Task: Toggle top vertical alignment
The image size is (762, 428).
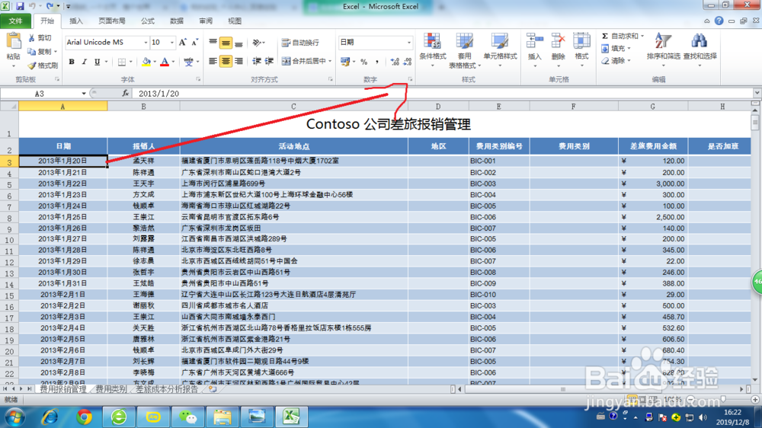Action: 213,43
